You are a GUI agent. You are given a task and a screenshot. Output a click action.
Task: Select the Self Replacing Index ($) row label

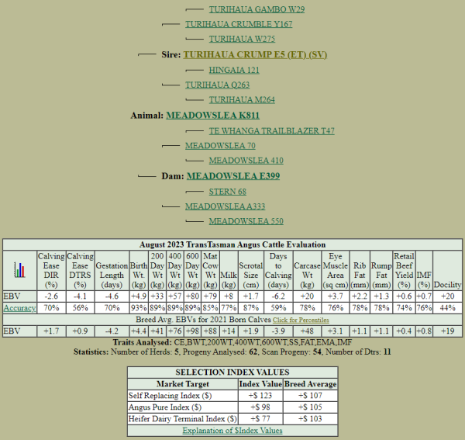[170, 396]
